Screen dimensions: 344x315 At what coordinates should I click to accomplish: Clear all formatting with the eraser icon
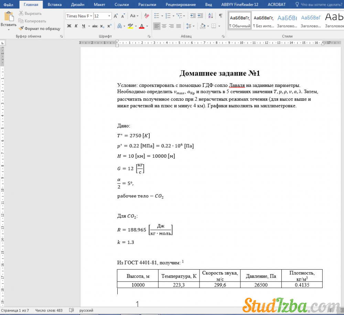pyautogui.click(x=147, y=16)
